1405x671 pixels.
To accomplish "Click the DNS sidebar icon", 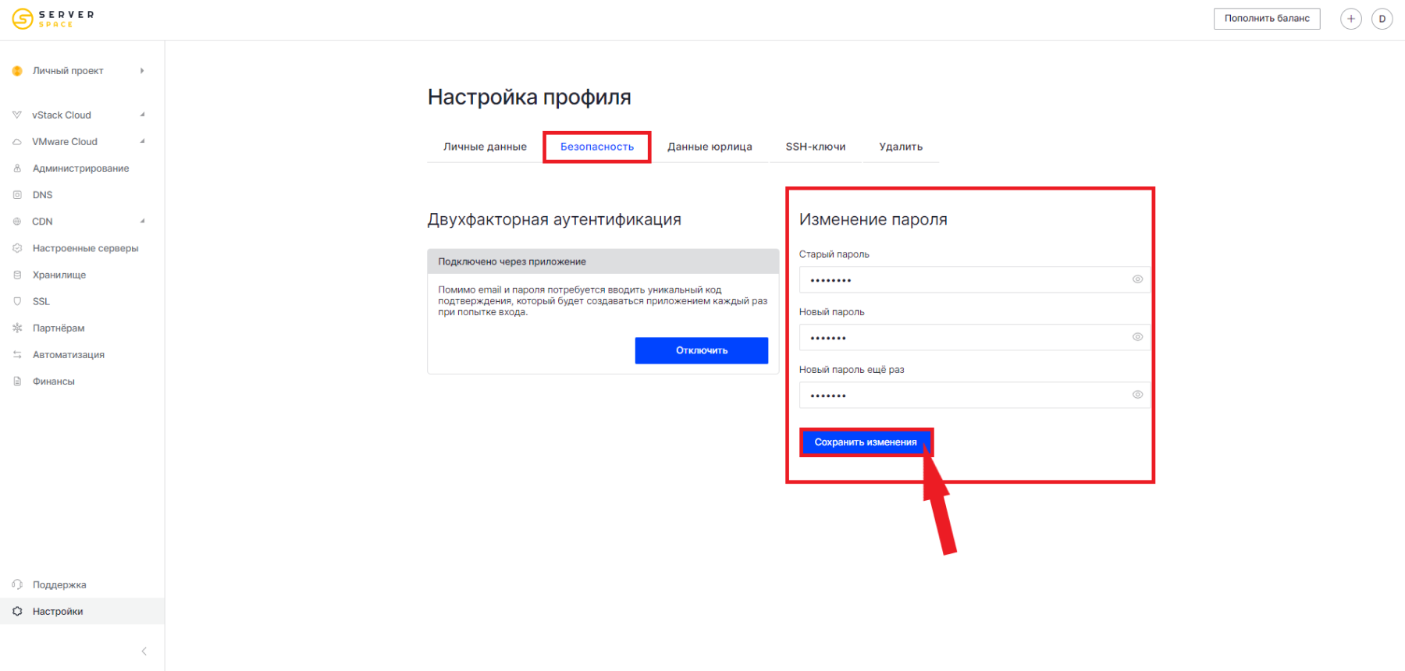I will point(17,195).
